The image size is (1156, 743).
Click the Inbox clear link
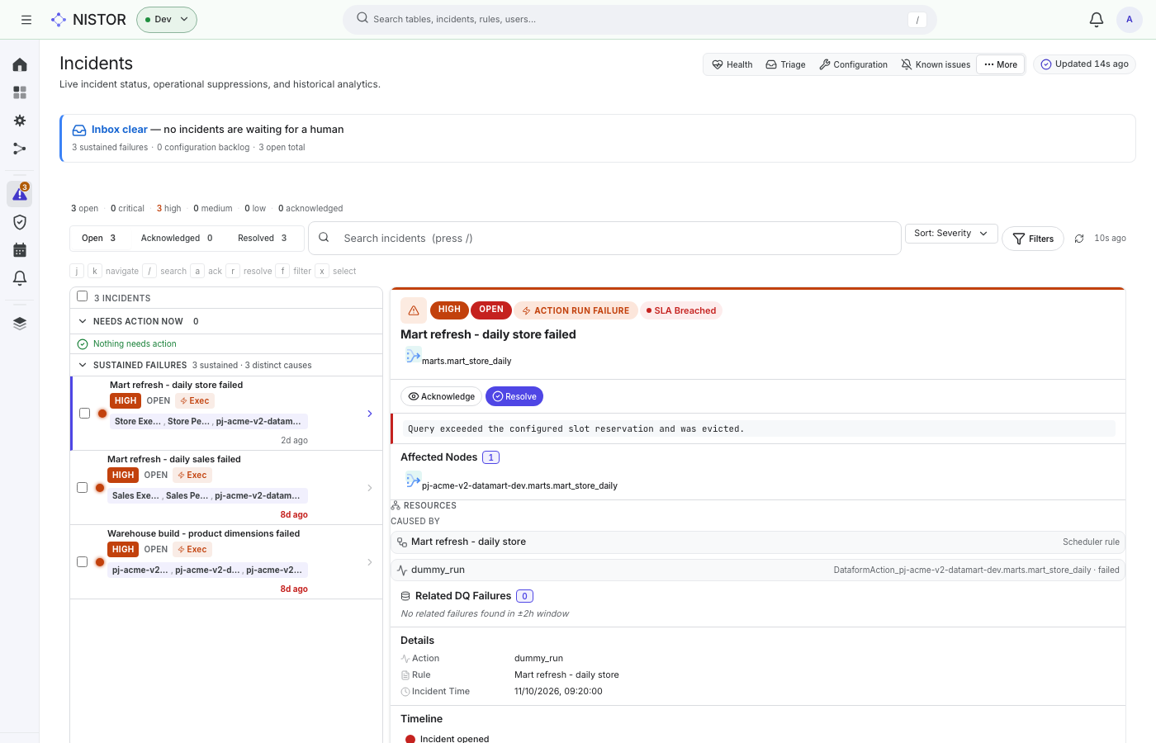(120, 130)
